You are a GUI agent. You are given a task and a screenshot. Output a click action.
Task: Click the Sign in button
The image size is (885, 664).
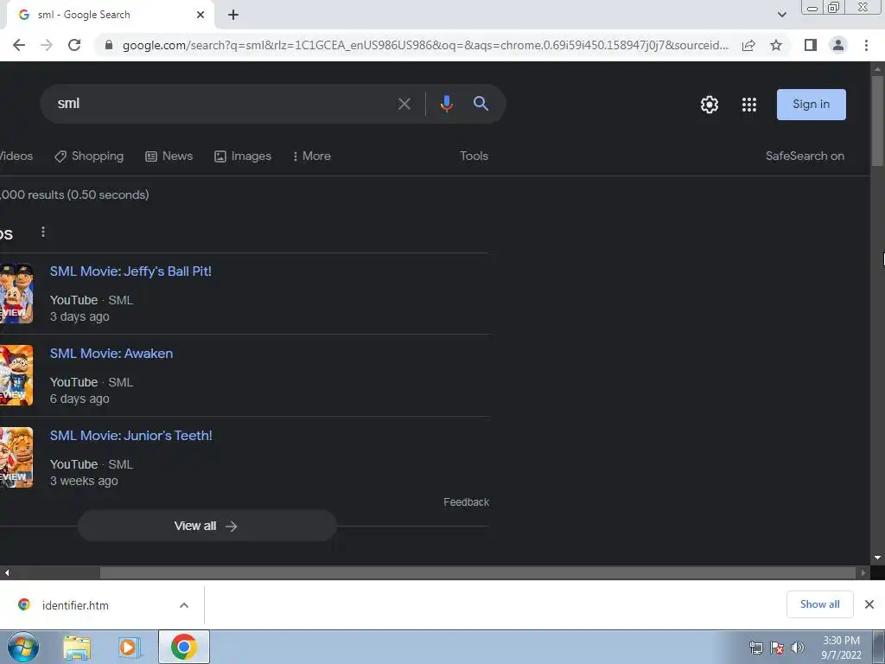click(811, 105)
